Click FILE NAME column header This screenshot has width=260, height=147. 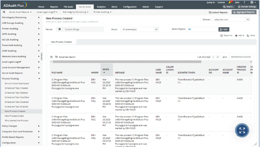(57, 73)
